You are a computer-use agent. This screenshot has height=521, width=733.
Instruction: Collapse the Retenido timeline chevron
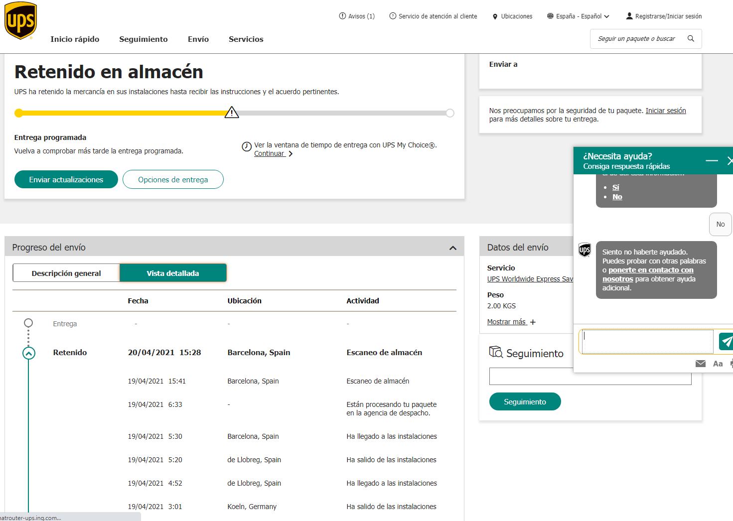tap(29, 353)
